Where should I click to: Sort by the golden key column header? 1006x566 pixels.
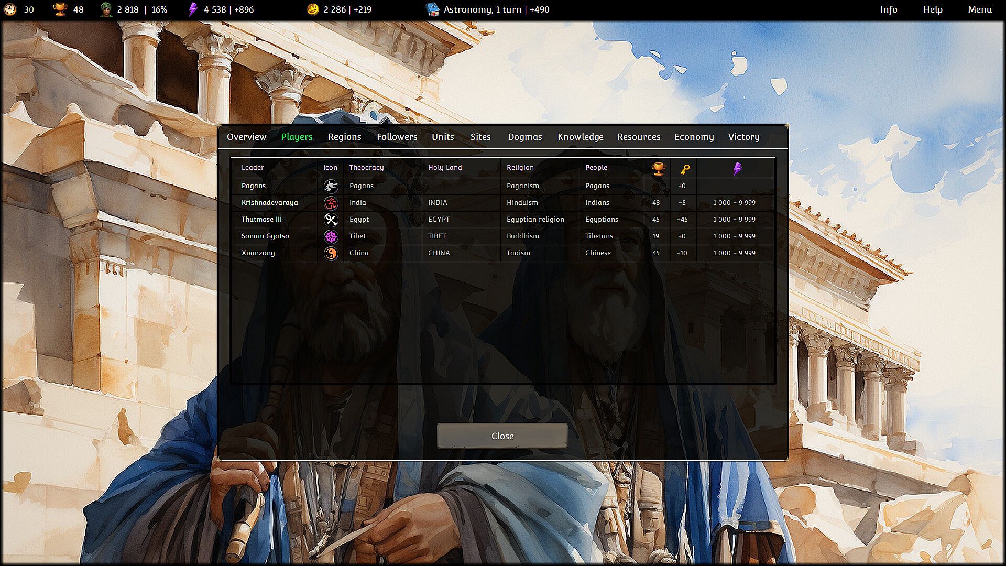pos(685,169)
